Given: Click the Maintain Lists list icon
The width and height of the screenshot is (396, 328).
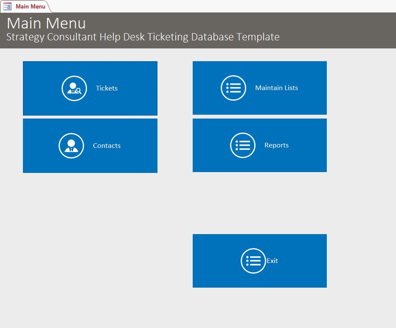Looking at the screenshot, I should pos(233,88).
